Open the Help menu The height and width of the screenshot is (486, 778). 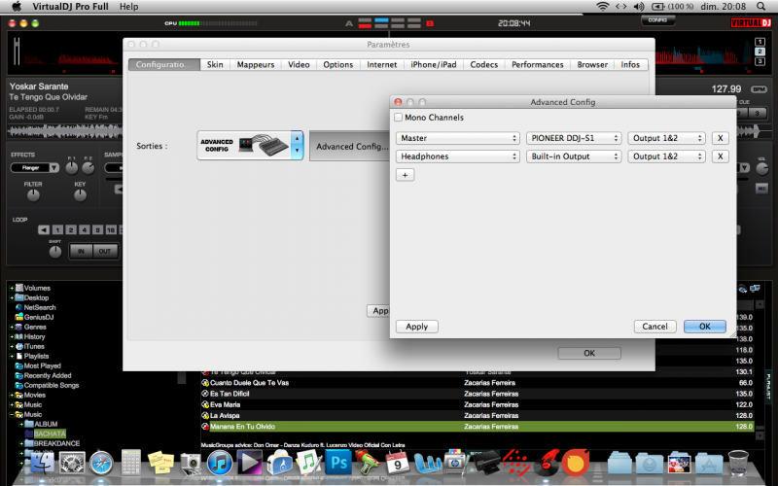pos(128,7)
